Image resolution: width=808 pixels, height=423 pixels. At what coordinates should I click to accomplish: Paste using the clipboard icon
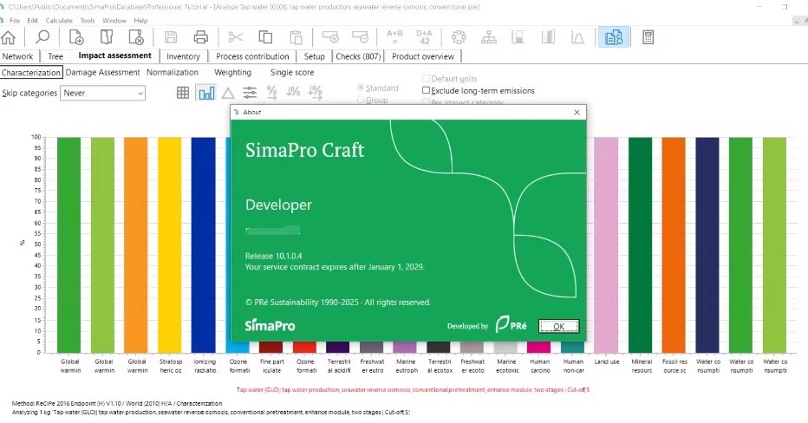[296, 37]
